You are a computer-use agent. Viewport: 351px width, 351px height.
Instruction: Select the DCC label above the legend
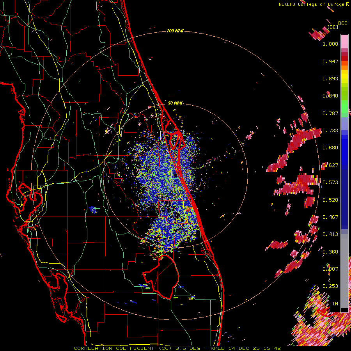342,23
